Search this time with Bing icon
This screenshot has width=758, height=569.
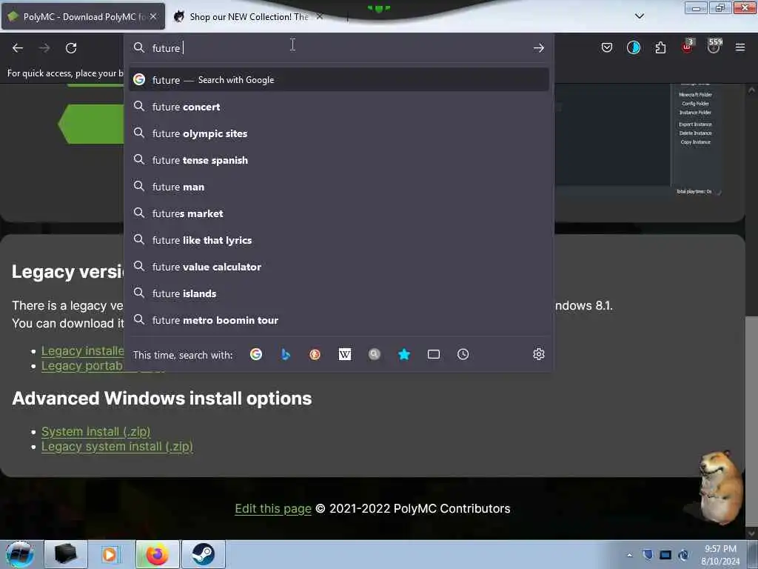286,355
